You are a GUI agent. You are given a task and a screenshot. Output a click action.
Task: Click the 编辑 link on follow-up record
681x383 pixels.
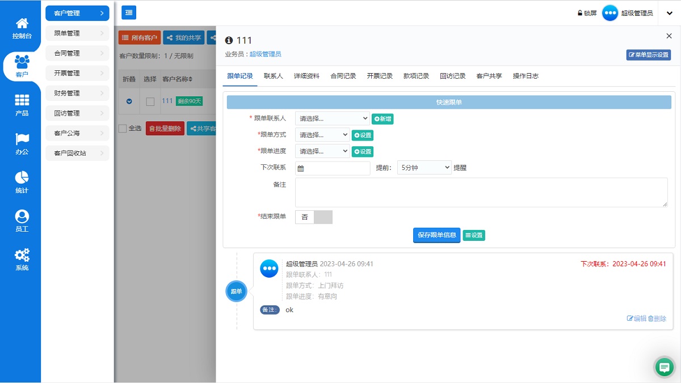click(636, 318)
